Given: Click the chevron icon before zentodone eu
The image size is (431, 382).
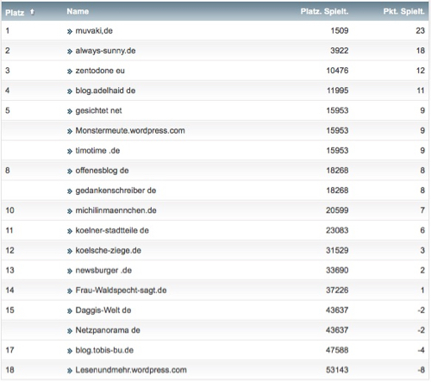Looking at the screenshot, I should [70, 72].
